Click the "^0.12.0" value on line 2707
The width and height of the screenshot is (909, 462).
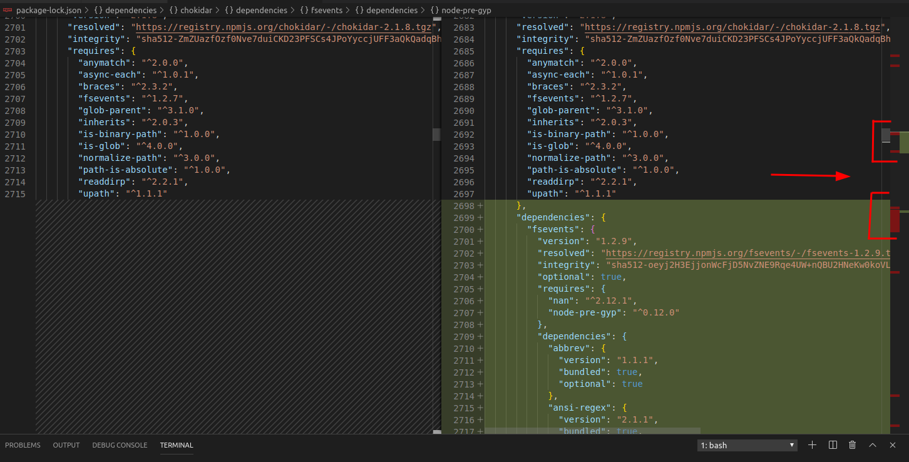[656, 313]
